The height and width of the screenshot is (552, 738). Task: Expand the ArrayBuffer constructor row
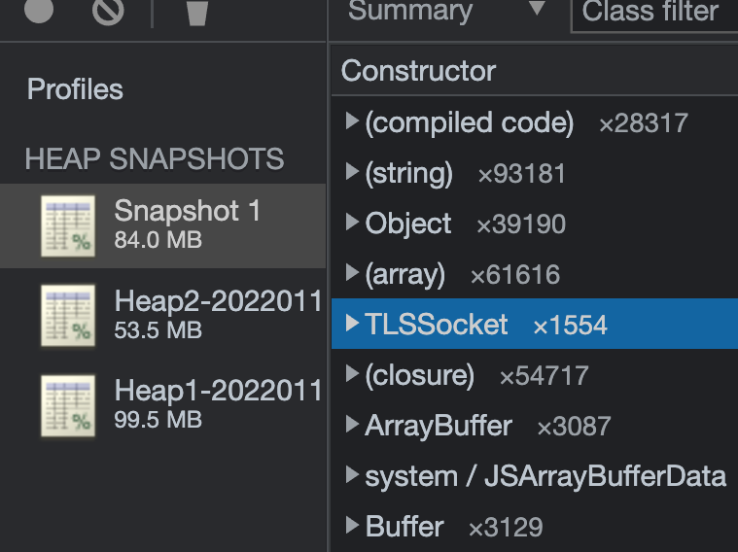[x=353, y=426]
